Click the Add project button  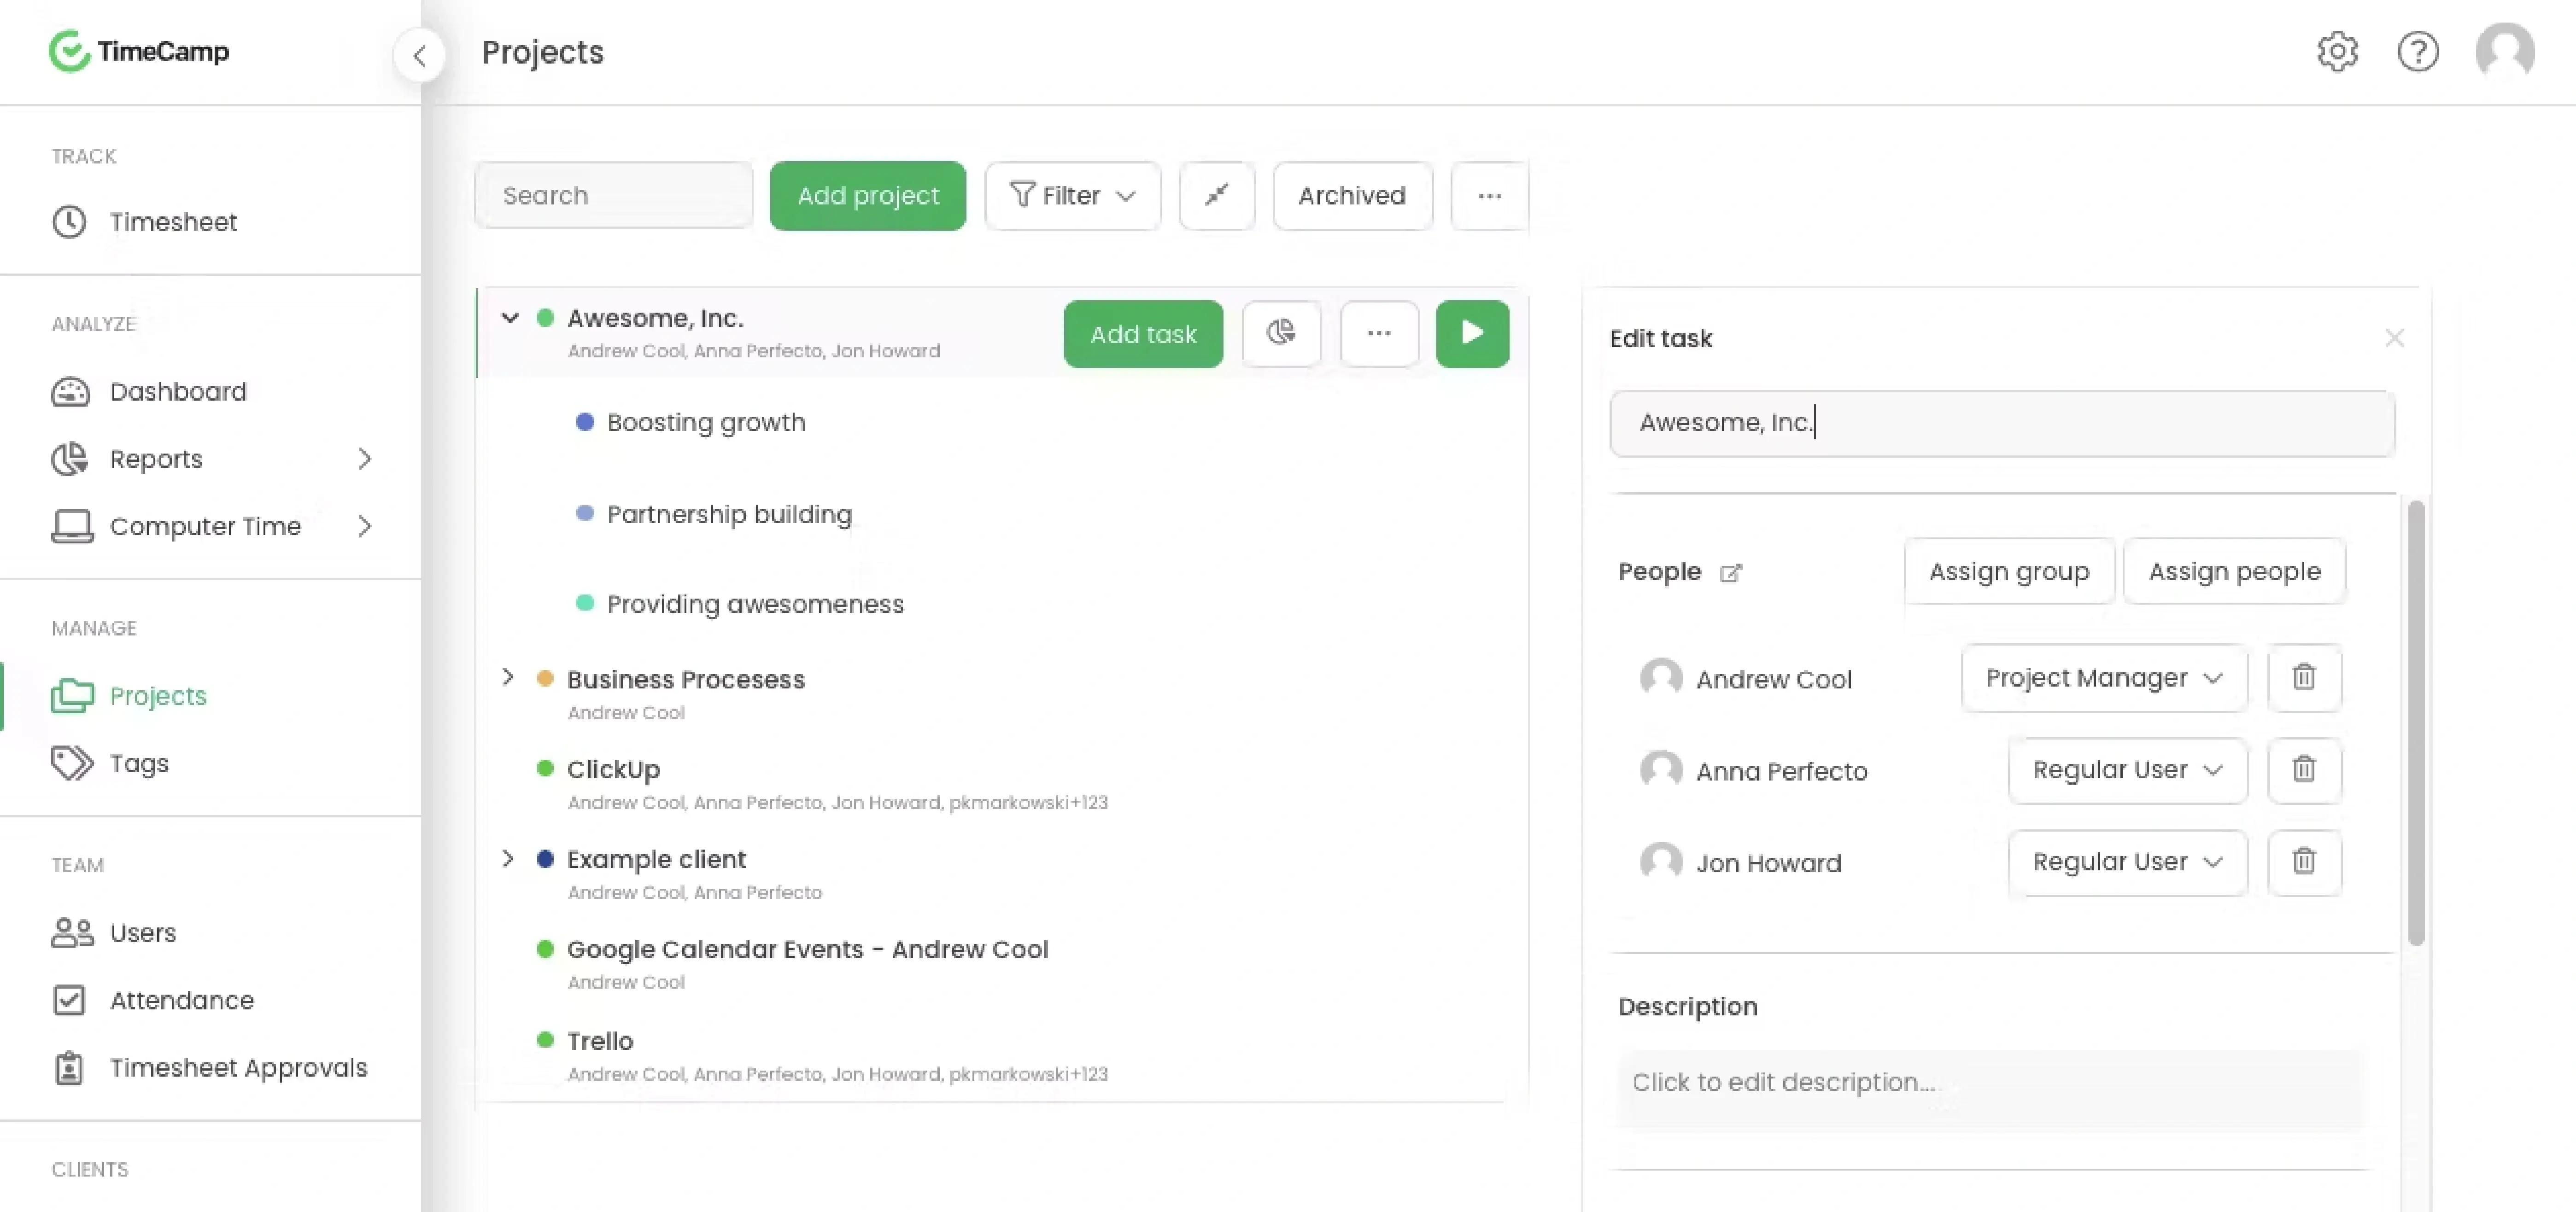point(867,196)
